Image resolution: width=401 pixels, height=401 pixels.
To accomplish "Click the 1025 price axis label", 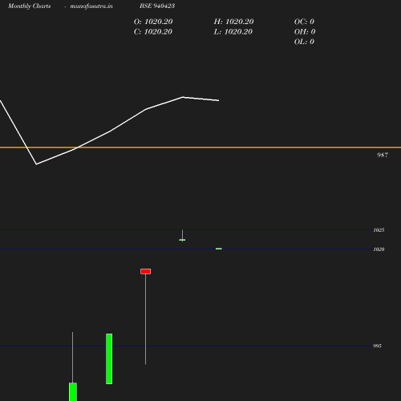I will coord(379,230).
